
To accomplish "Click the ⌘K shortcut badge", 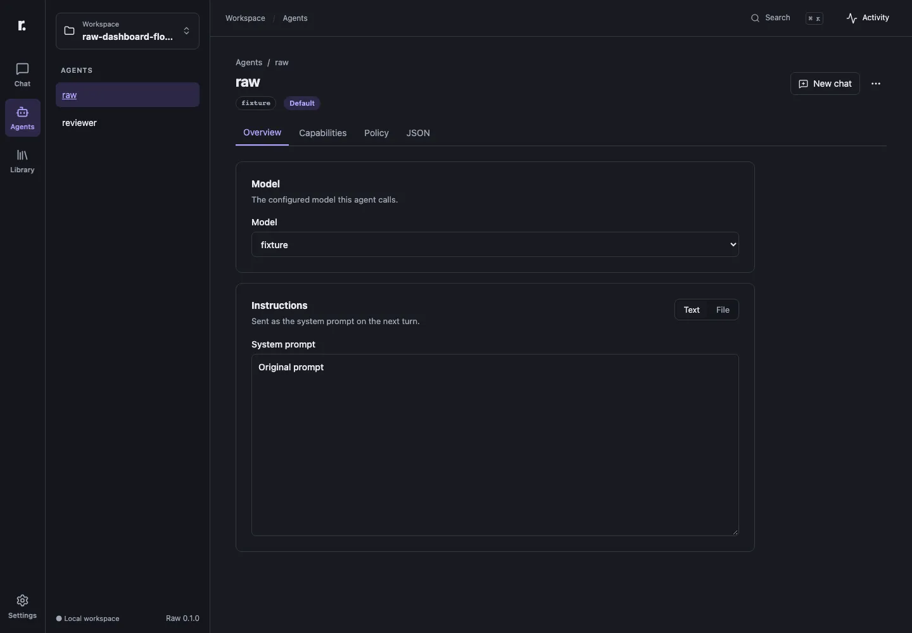I will [814, 18].
